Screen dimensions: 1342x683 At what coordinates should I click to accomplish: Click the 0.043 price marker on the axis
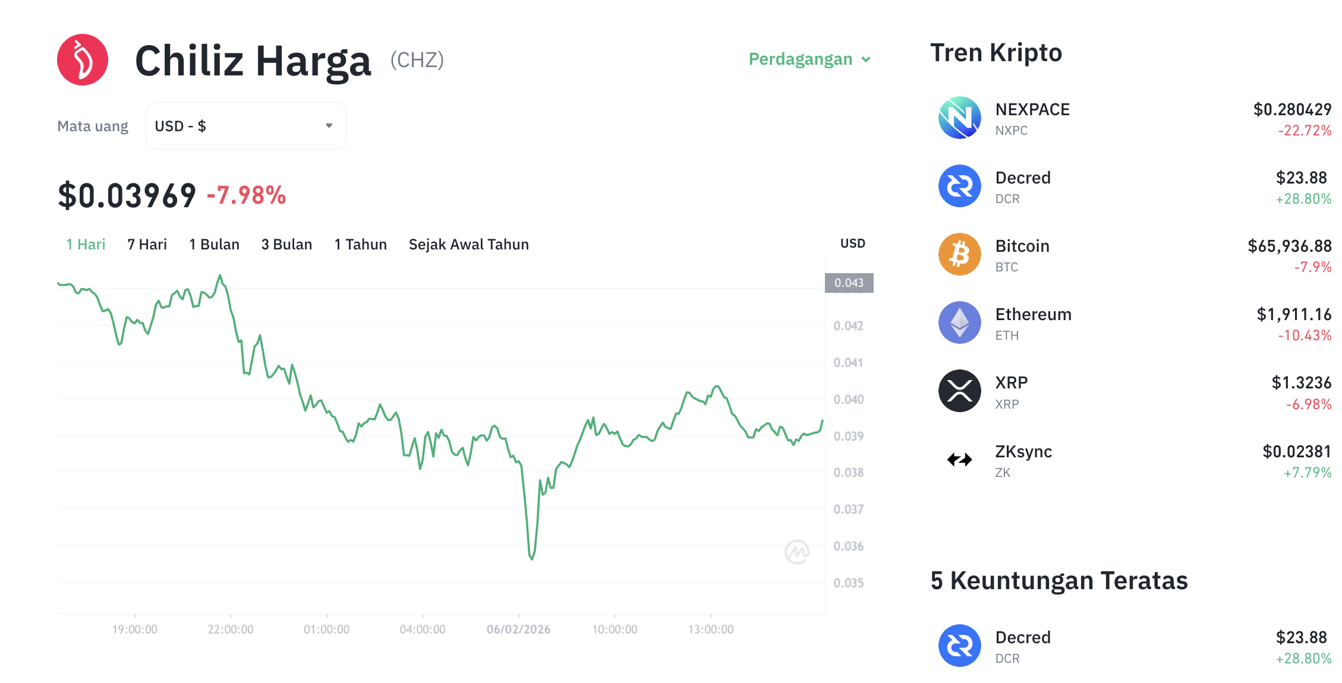point(850,283)
